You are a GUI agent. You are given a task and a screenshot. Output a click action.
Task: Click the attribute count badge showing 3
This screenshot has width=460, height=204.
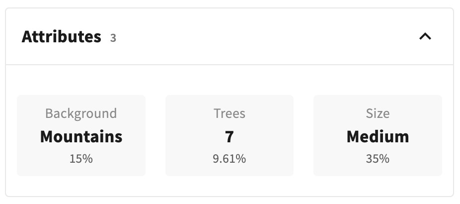point(113,38)
